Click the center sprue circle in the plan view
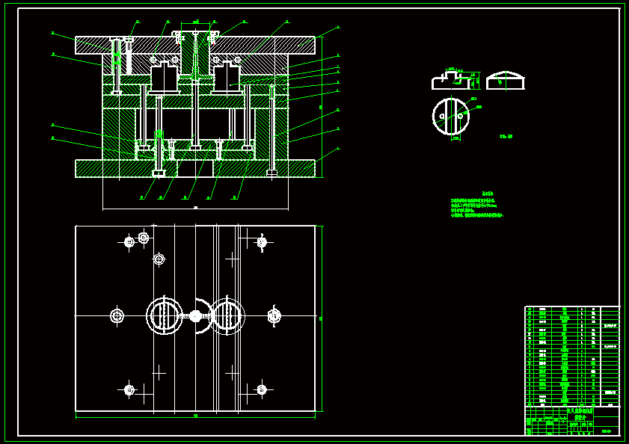The image size is (629, 444). (195, 316)
